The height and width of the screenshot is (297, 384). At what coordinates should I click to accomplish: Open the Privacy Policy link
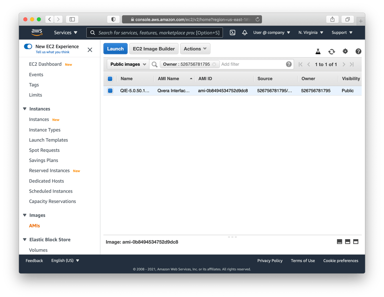[270, 260]
